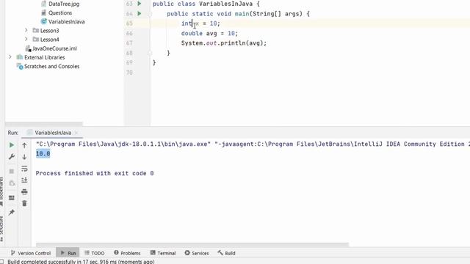The width and height of the screenshot is (470, 264).
Task: Open DataTree.jpg file
Action: (x=64, y=4)
